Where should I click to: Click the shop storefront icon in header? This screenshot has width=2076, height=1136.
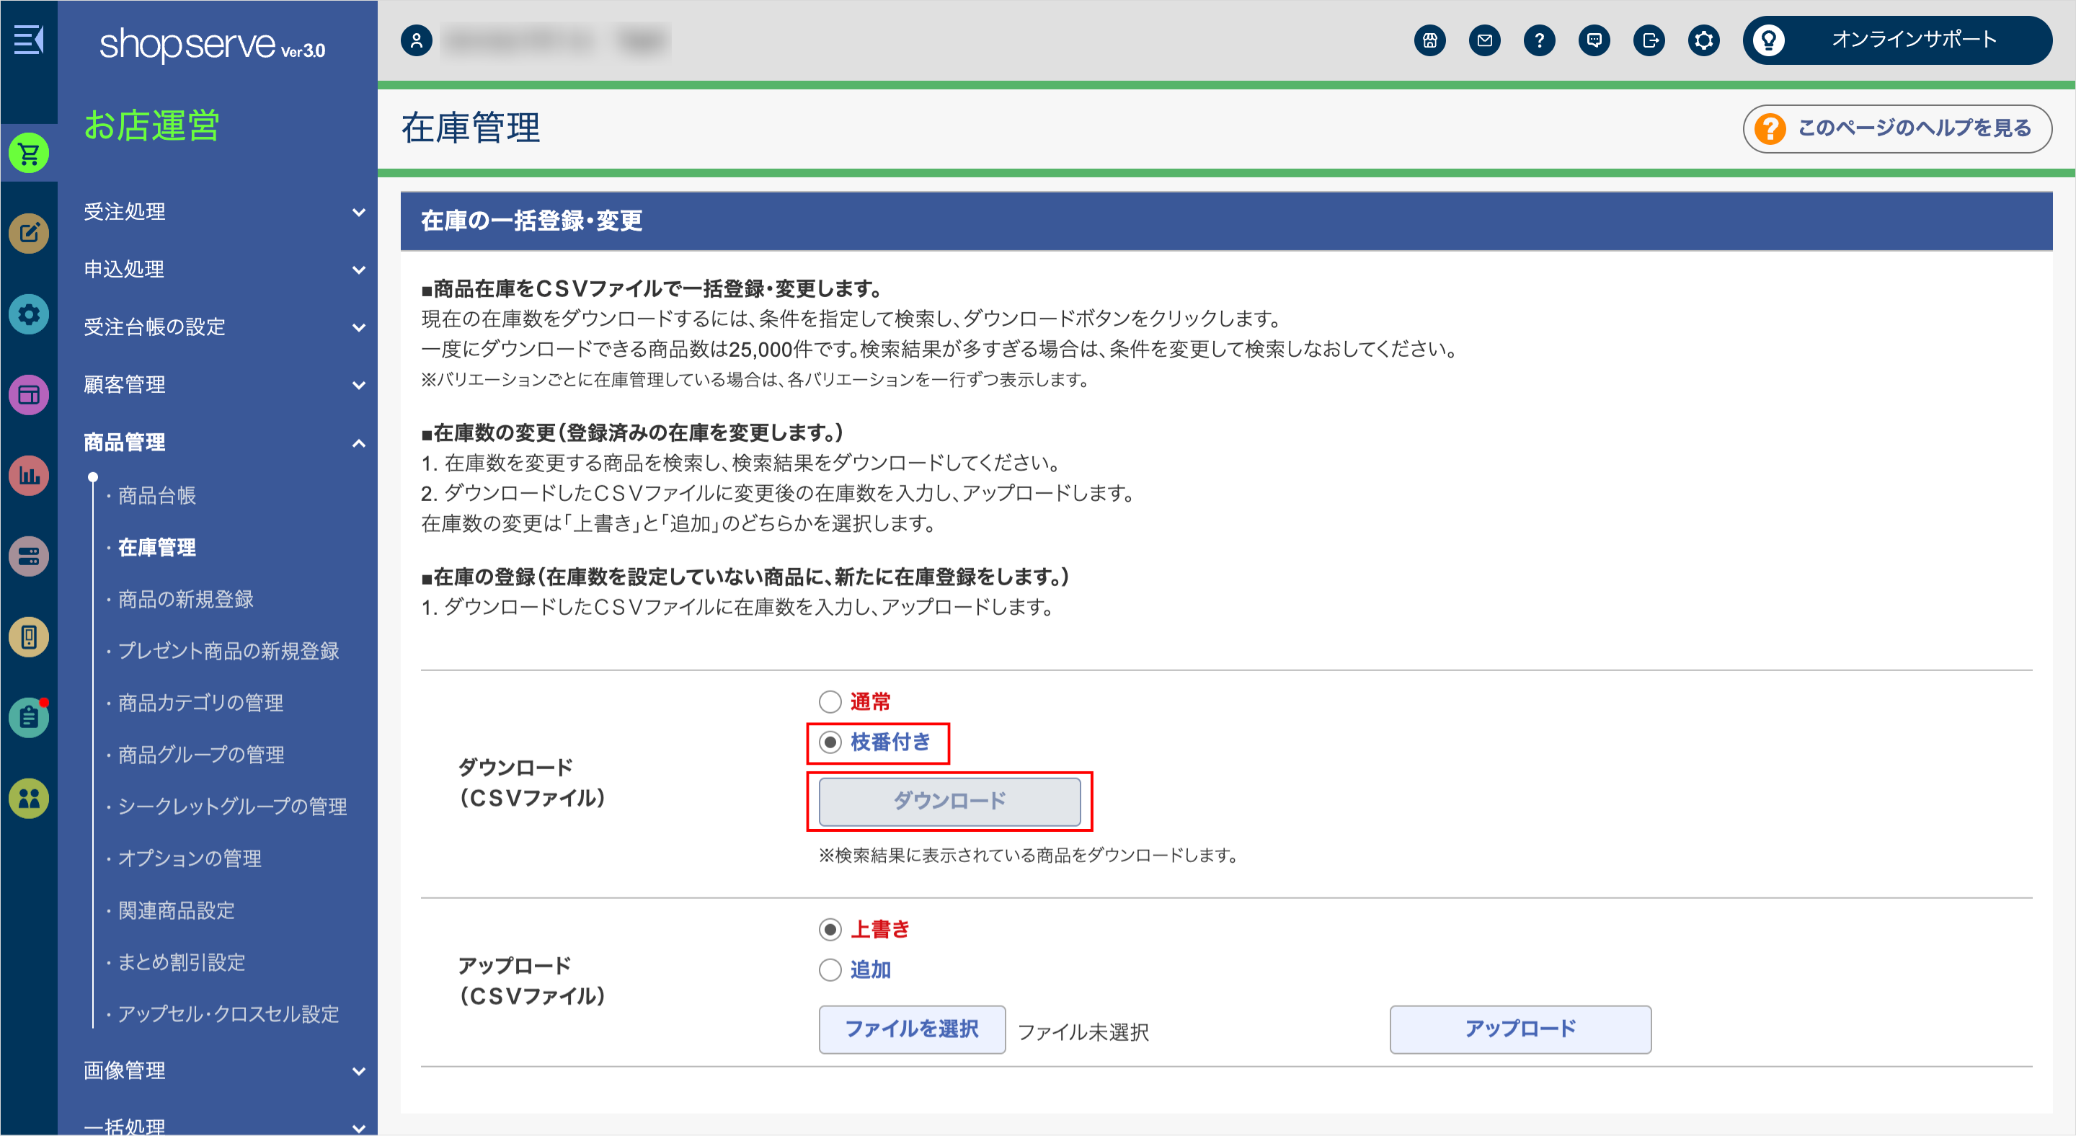[1429, 40]
